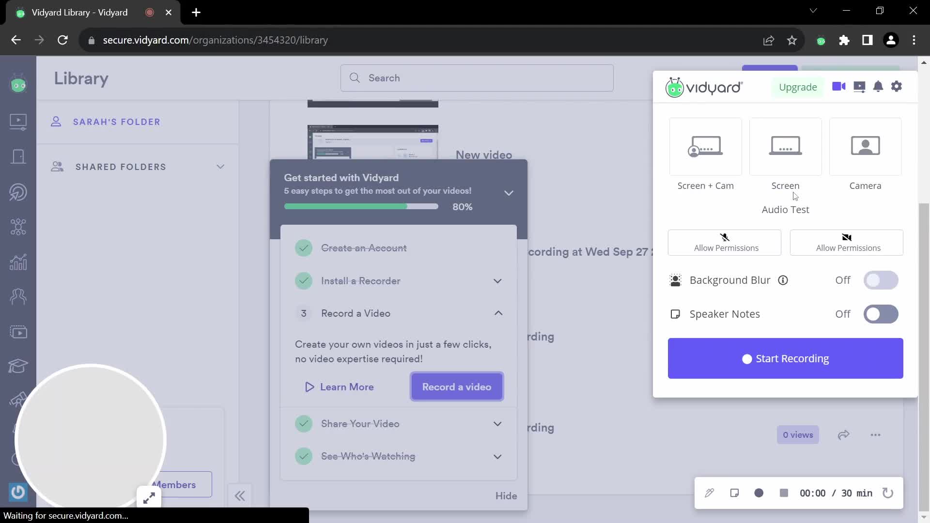Expand the camera bubble with the arrows icon
Viewport: 930px width, 523px height.
pyautogui.click(x=149, y=497)
